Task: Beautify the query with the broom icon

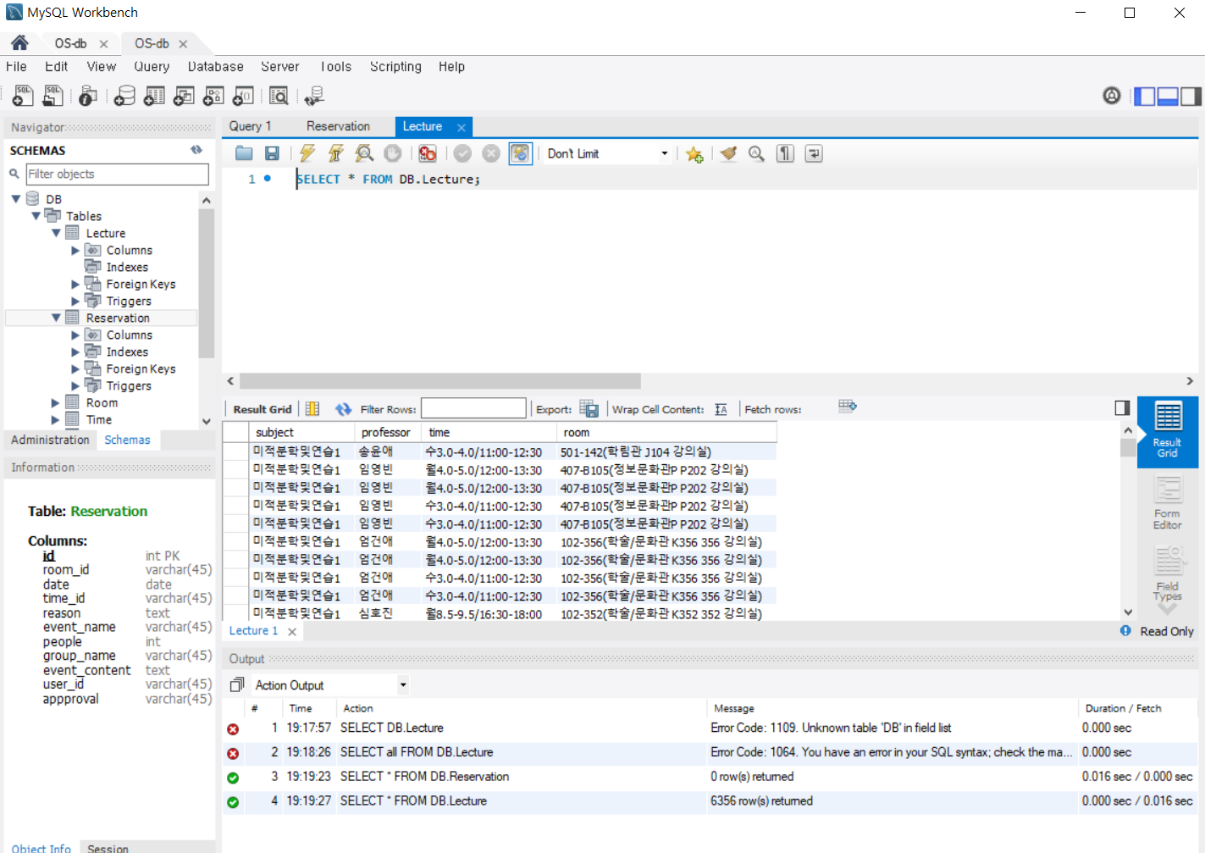Action: click(x=728, y=153)
